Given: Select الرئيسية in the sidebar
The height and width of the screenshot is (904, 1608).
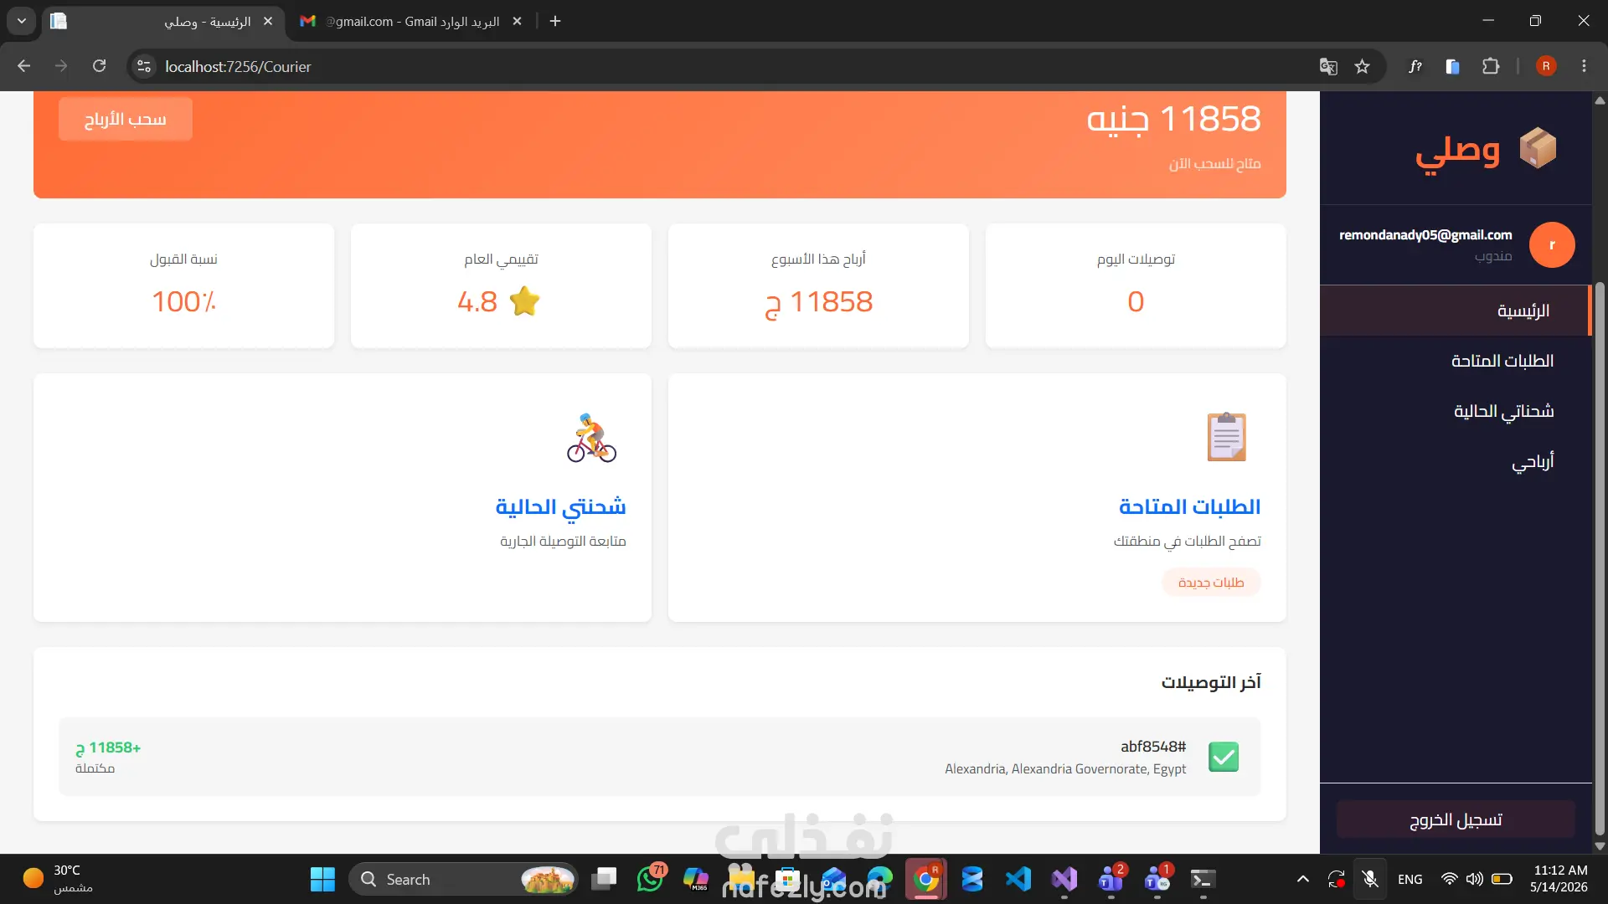Looking at the screenshot, I should point(1456,311).
